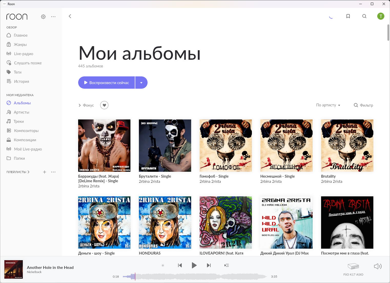Seek within the waveform progress bar
The width and height of the screenshot is (390, 283).
pos(195,277)
